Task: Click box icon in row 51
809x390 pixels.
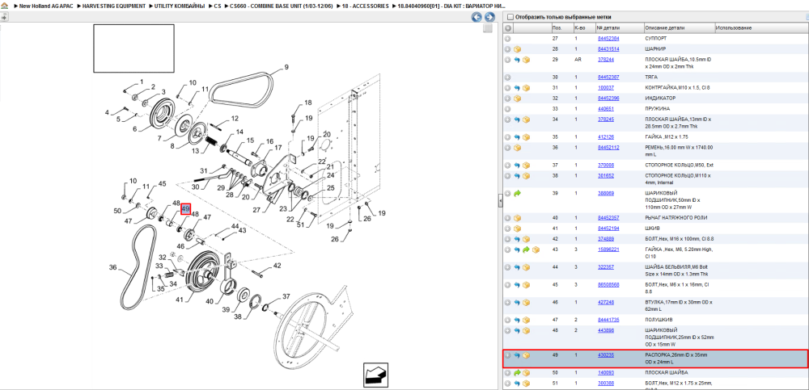Action: 527,384
